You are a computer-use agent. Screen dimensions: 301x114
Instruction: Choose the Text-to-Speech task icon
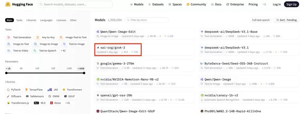click(35, 51)
